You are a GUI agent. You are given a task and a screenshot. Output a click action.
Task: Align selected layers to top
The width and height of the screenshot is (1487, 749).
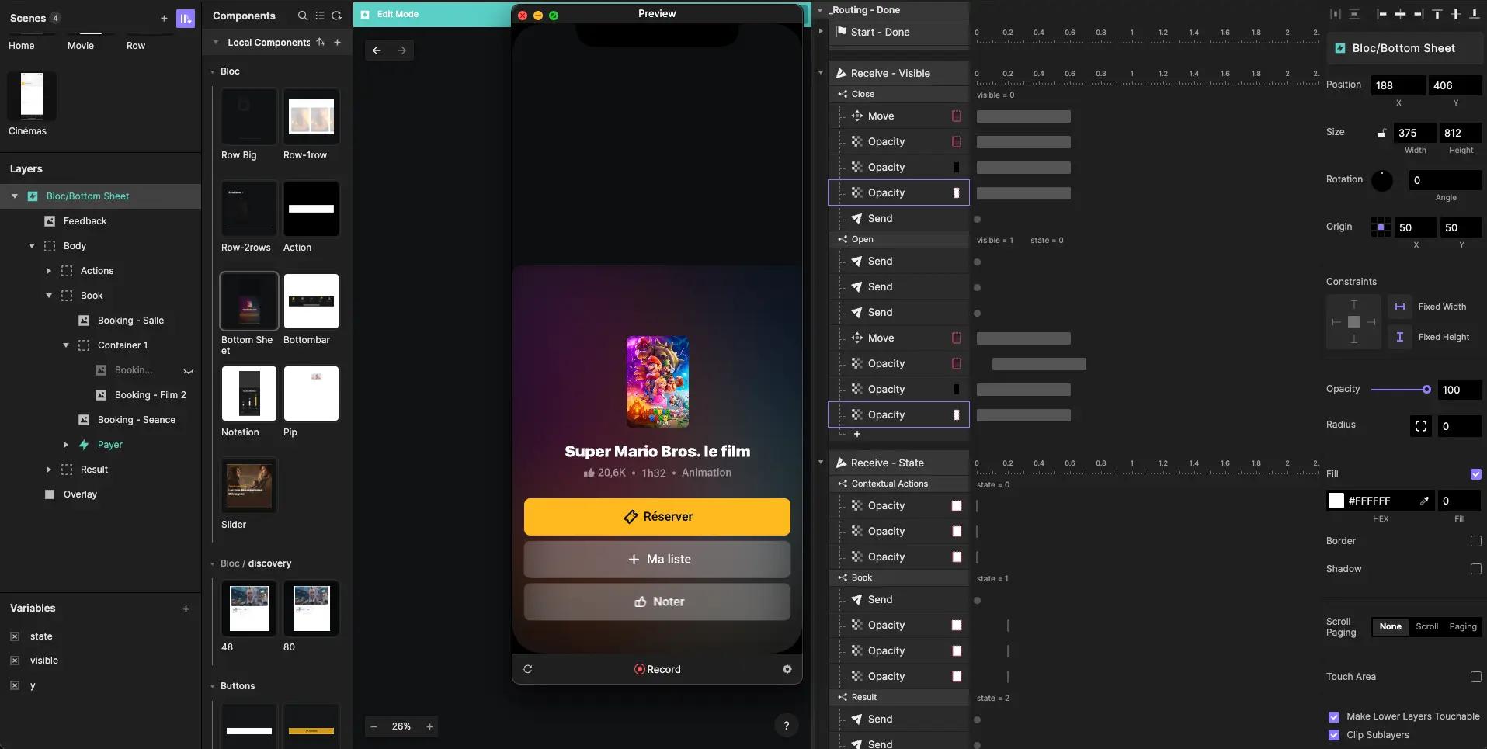point(1437,14)
